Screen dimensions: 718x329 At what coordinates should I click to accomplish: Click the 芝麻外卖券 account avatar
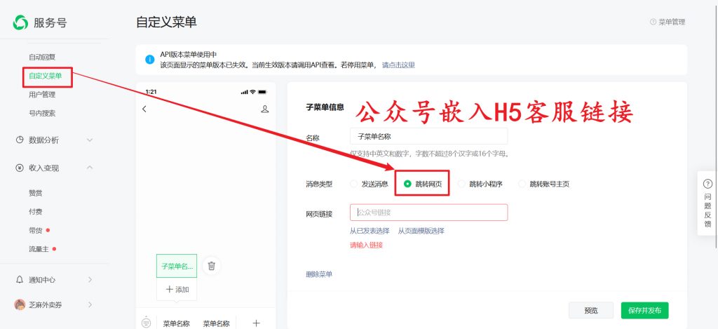tap(20, 304)
